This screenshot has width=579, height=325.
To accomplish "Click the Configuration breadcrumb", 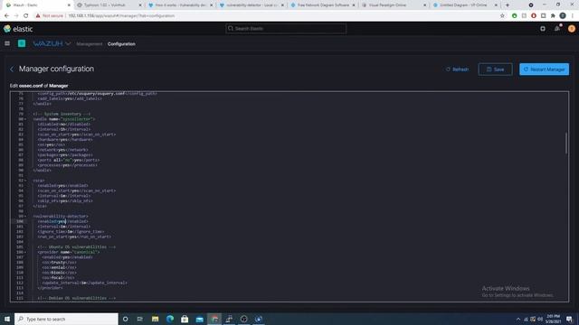I will coord(121,44).
